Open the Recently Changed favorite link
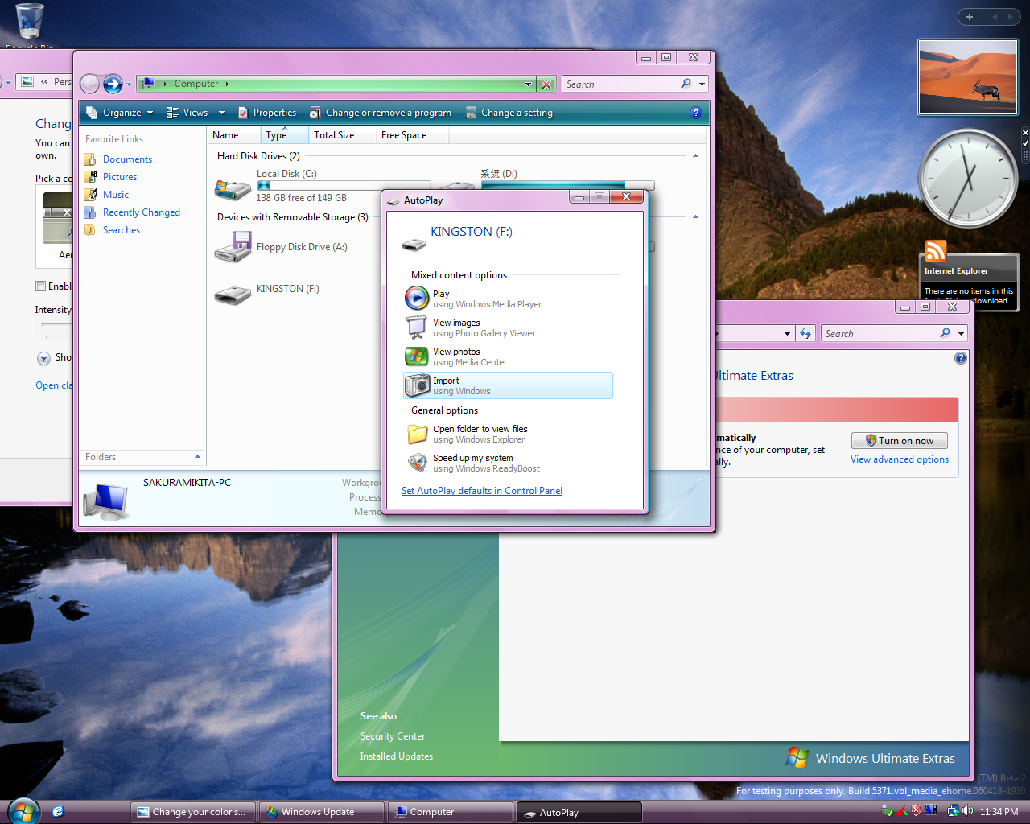The image size is (1030, 824). pyautogui.click(x=142, y=212)
